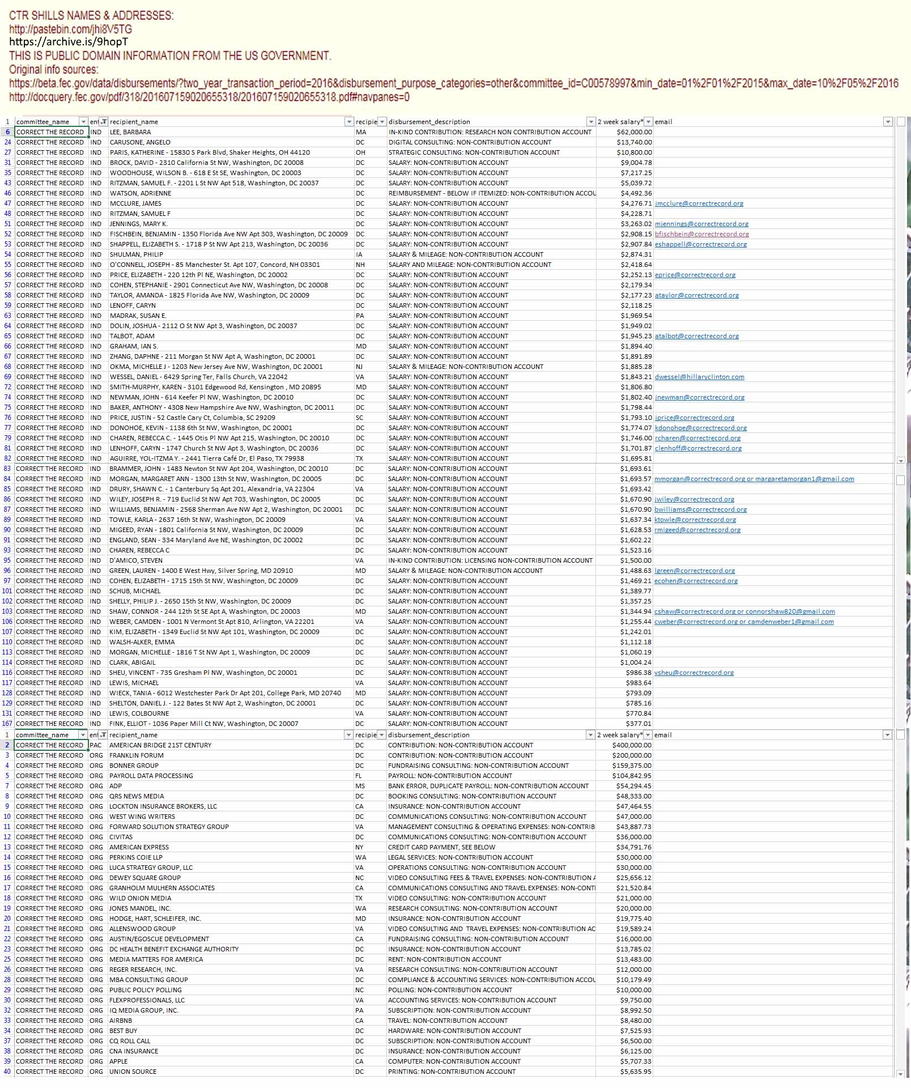Select the 'AMERICAN BRIDGE 21ST CENTURY' cell
911x1088 pixels.
coord(231,745)
